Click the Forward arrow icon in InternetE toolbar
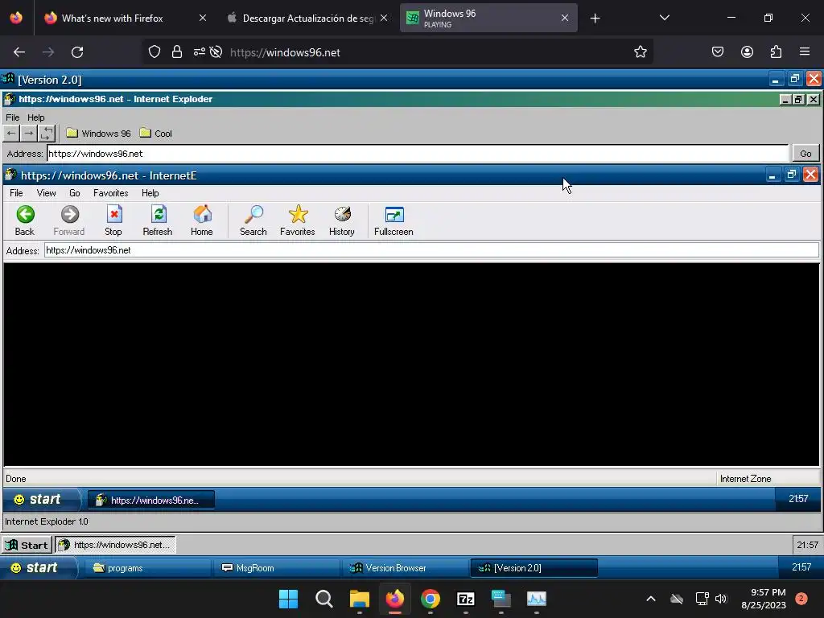 pyautogui.click(x=69, y=214)
